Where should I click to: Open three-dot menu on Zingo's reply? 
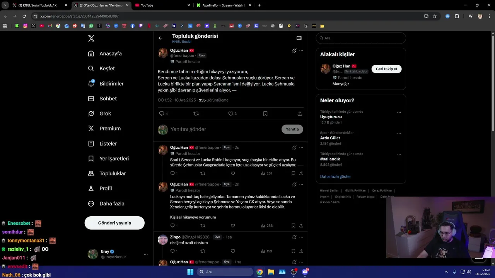(301, 237)
